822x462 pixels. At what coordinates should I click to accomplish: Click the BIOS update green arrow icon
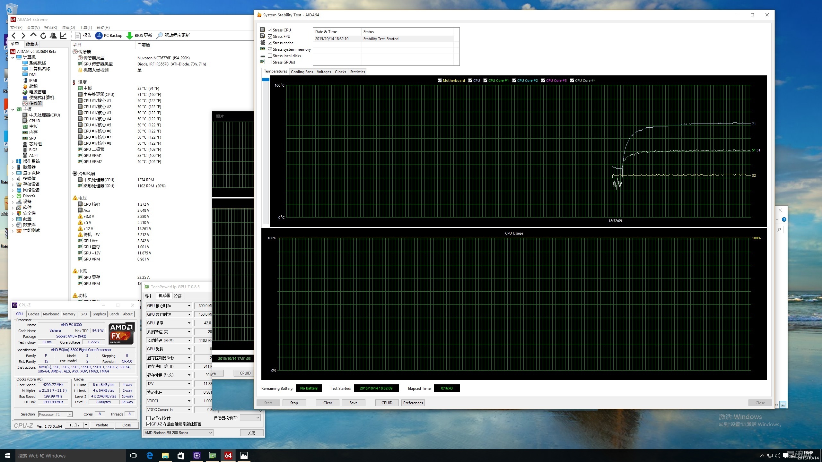coord(130,36)
